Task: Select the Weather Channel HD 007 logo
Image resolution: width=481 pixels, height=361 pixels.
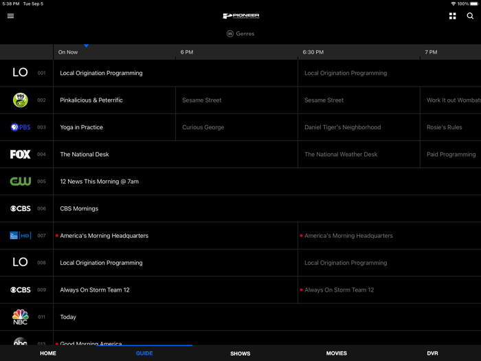Action: 20,235
